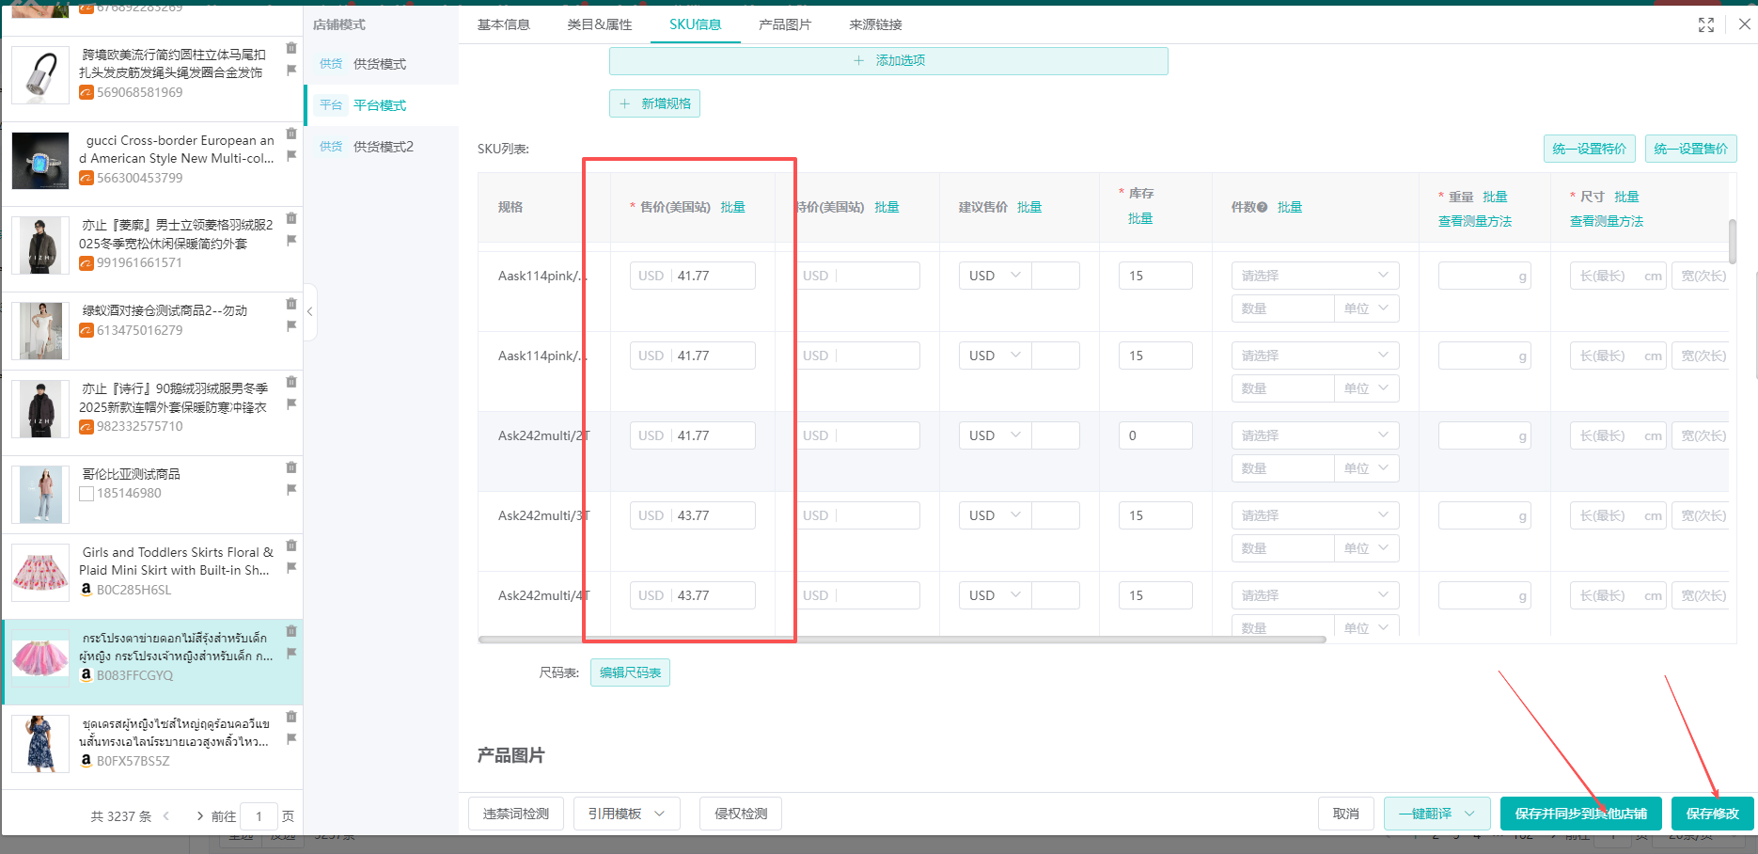
Task: Click the 43.77 price field for Ask242multi/3T
Action: (x=712, y=515)
